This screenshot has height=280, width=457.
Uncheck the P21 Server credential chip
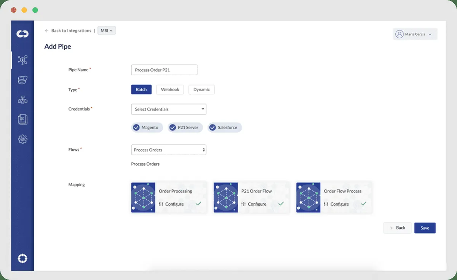[173, 128]
